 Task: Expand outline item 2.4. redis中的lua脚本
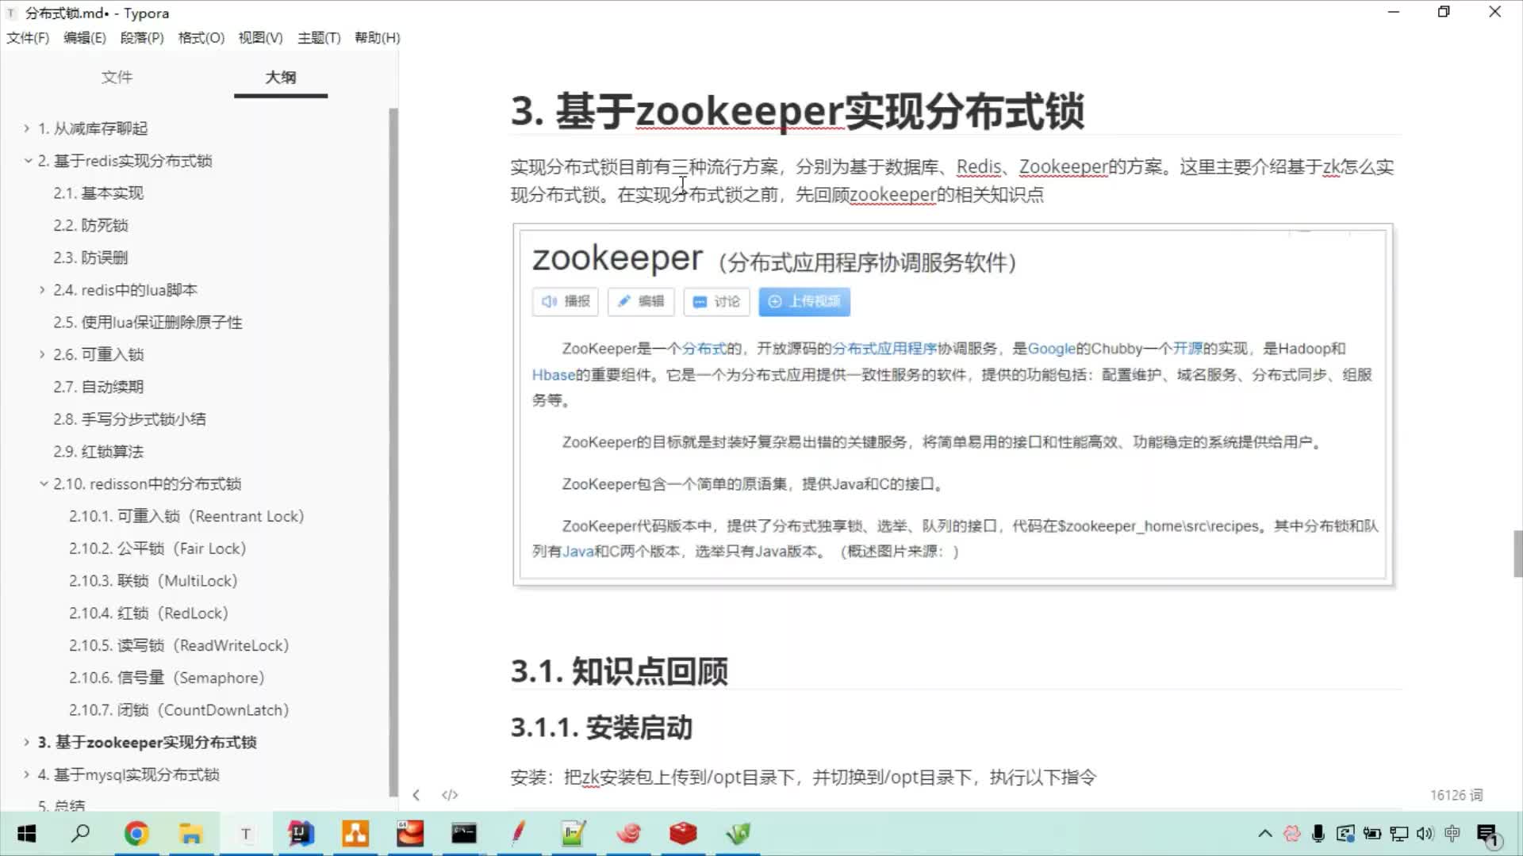coord(42,290)
